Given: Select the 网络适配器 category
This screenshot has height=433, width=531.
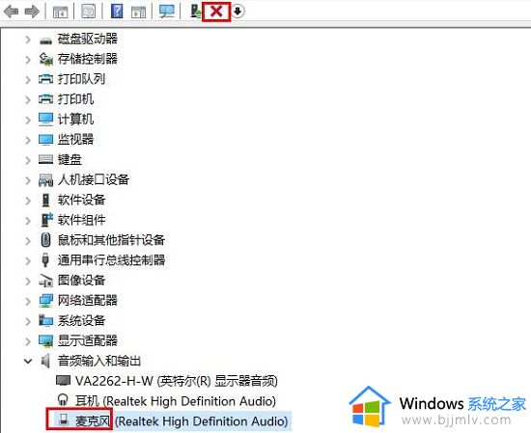Looking at the screenshot, I should 87,300.
